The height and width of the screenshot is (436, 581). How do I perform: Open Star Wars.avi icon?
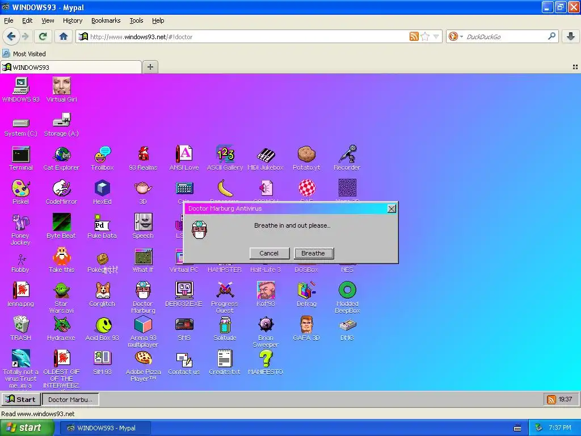pyautogui.click(x=61, y=297)
